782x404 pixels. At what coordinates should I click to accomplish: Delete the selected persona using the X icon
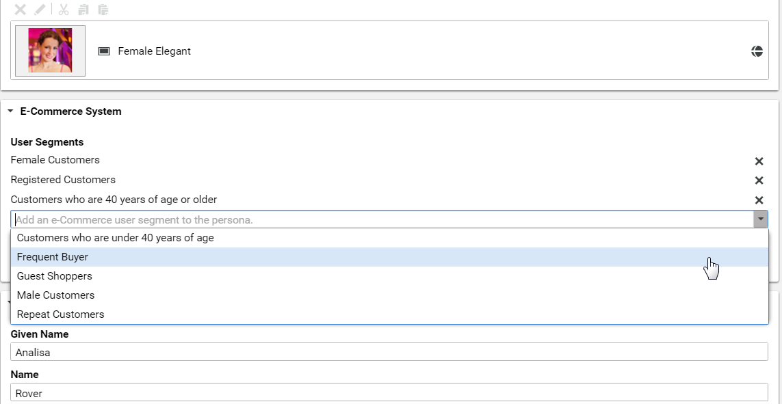pyautogui.click(x=19, y=10)
